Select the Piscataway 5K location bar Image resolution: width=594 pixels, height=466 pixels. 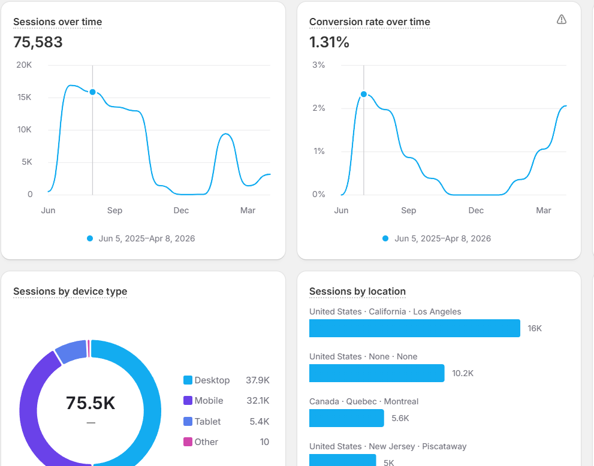[342, 460]
